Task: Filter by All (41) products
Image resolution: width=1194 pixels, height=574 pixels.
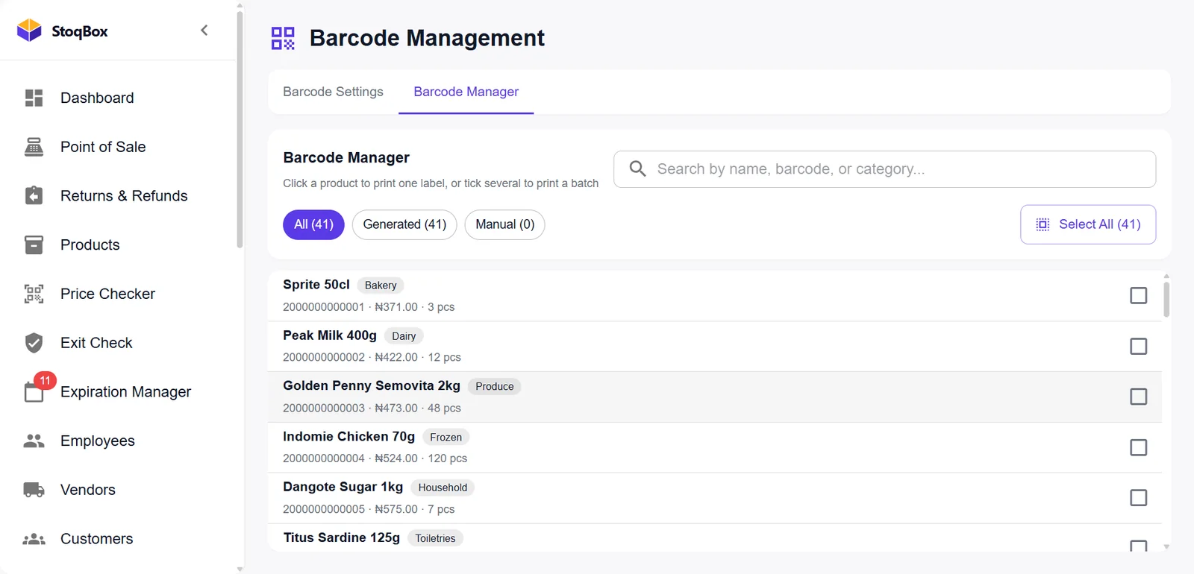Action: click(x=313, y=224)
